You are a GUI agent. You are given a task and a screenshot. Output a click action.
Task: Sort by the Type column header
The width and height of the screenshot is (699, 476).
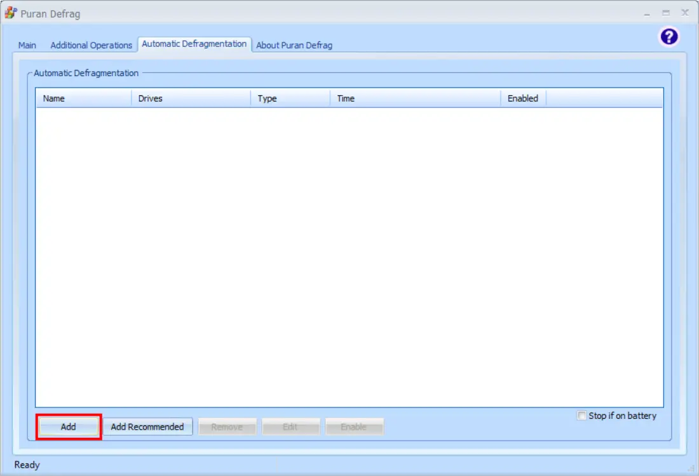[290, 98]
